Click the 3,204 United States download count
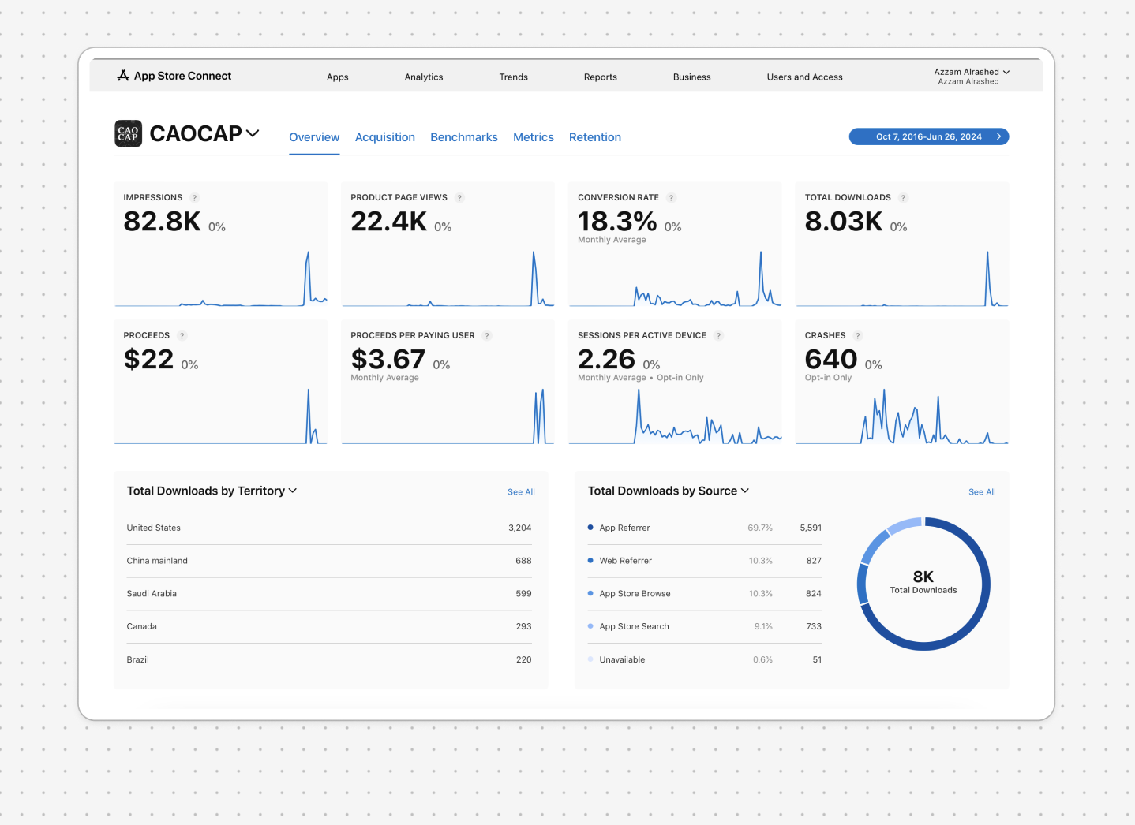 pos(520,528)
